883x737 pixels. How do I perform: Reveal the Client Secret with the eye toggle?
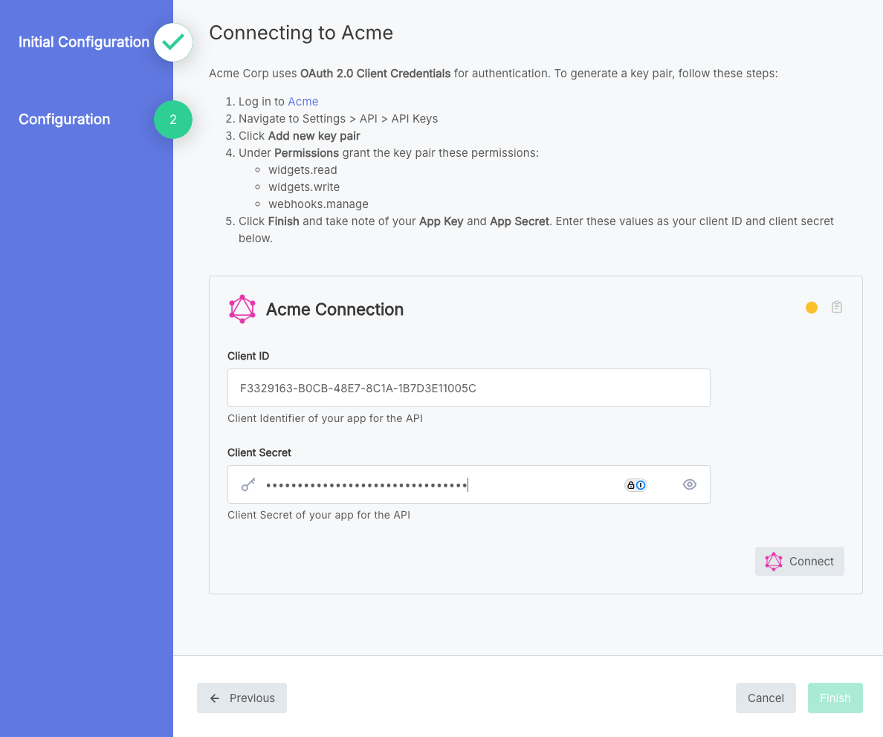pos(689,484)
